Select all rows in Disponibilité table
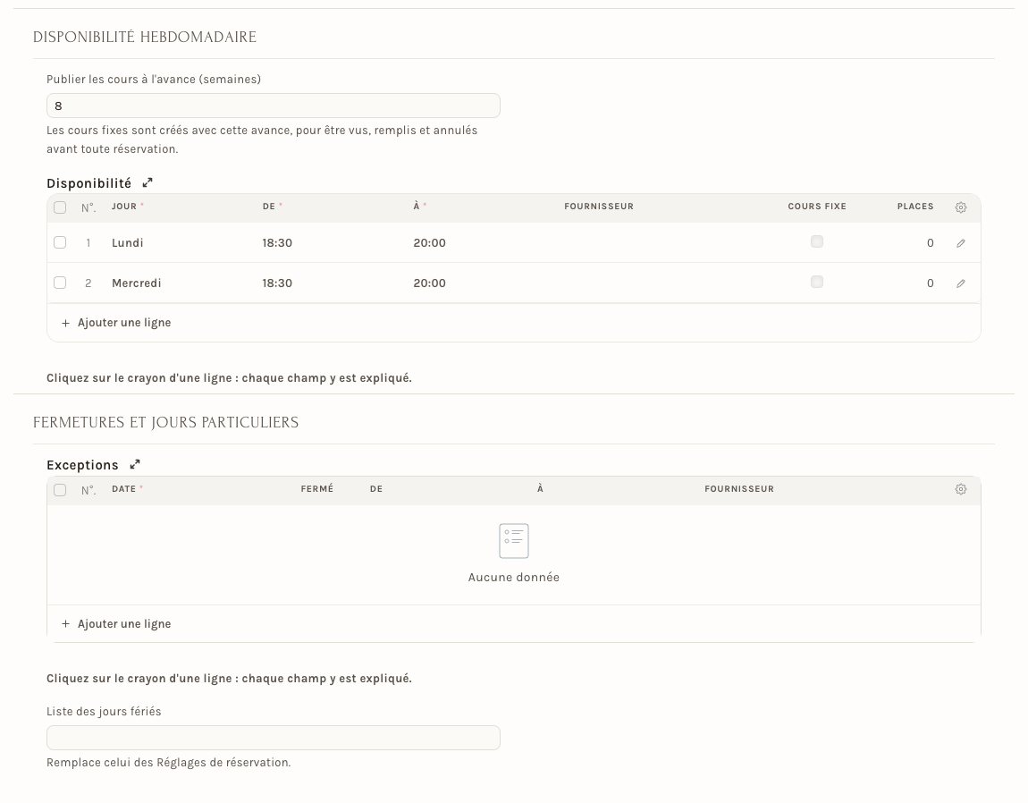Screen dimensions: 1028x803 [x=60, y=207]
